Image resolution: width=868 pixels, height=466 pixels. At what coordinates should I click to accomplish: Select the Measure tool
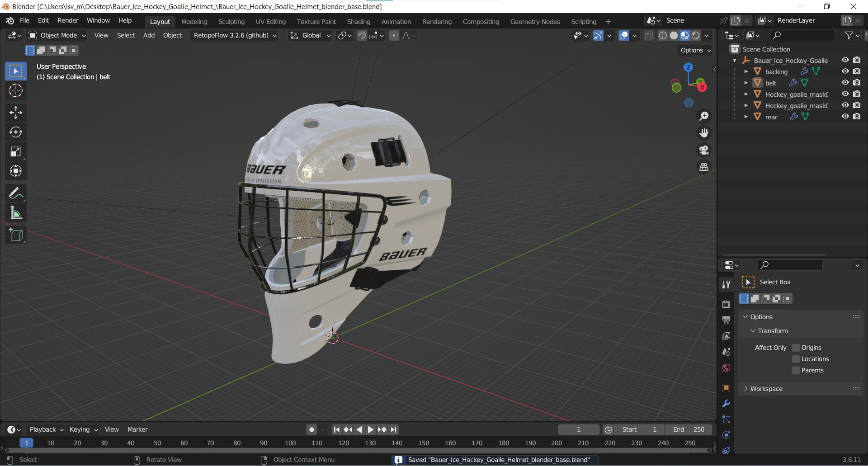pyautogui.click(x=16, y=213)
